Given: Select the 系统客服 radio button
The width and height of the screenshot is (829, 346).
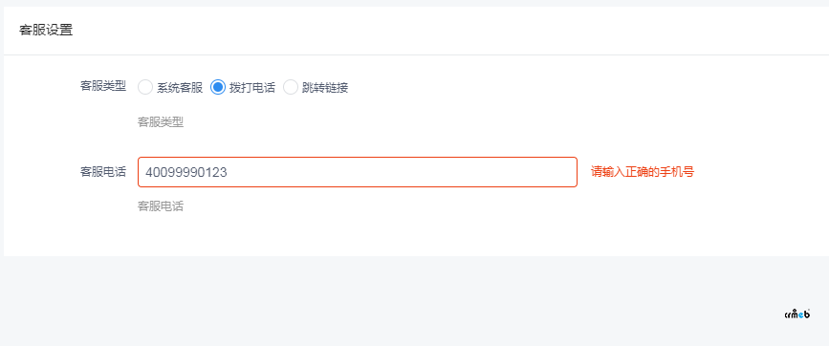Looking at the screenshot, I should [x=145, y=87].
